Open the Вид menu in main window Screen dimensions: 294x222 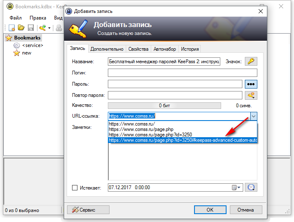coord(58,18)
